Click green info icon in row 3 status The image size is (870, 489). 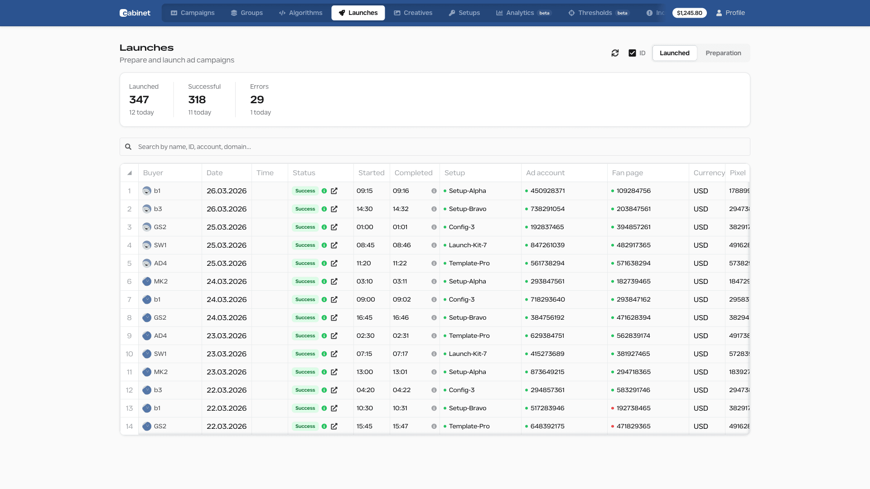(x=324, y=227)
